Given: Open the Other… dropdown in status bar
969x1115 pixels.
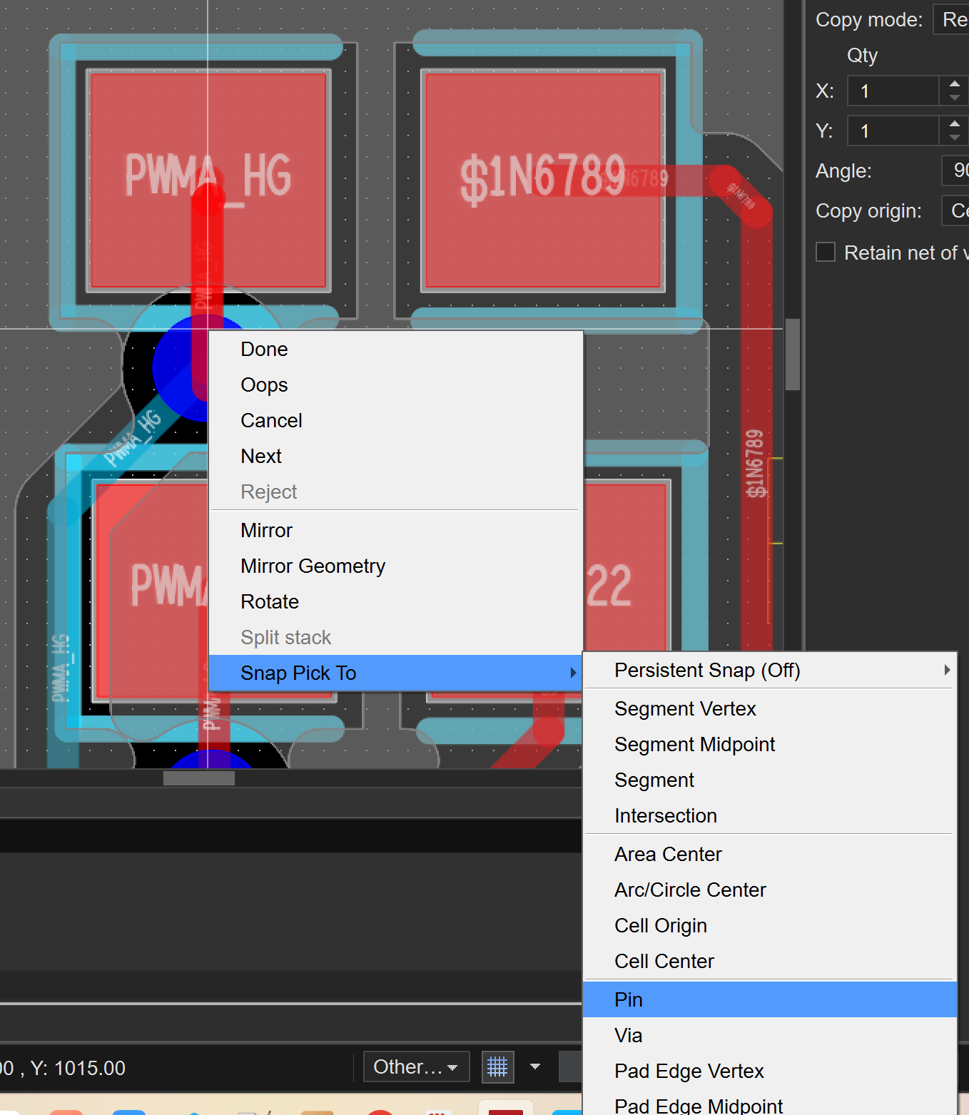Looking at the screenshot, I should (x=416, y=1067).
